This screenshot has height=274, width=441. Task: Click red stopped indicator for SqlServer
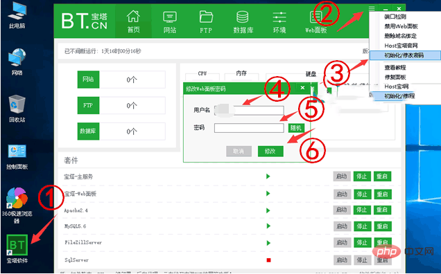coord(268,260)
